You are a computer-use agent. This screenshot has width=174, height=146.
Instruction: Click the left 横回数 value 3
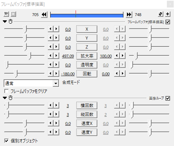point(68,106)
